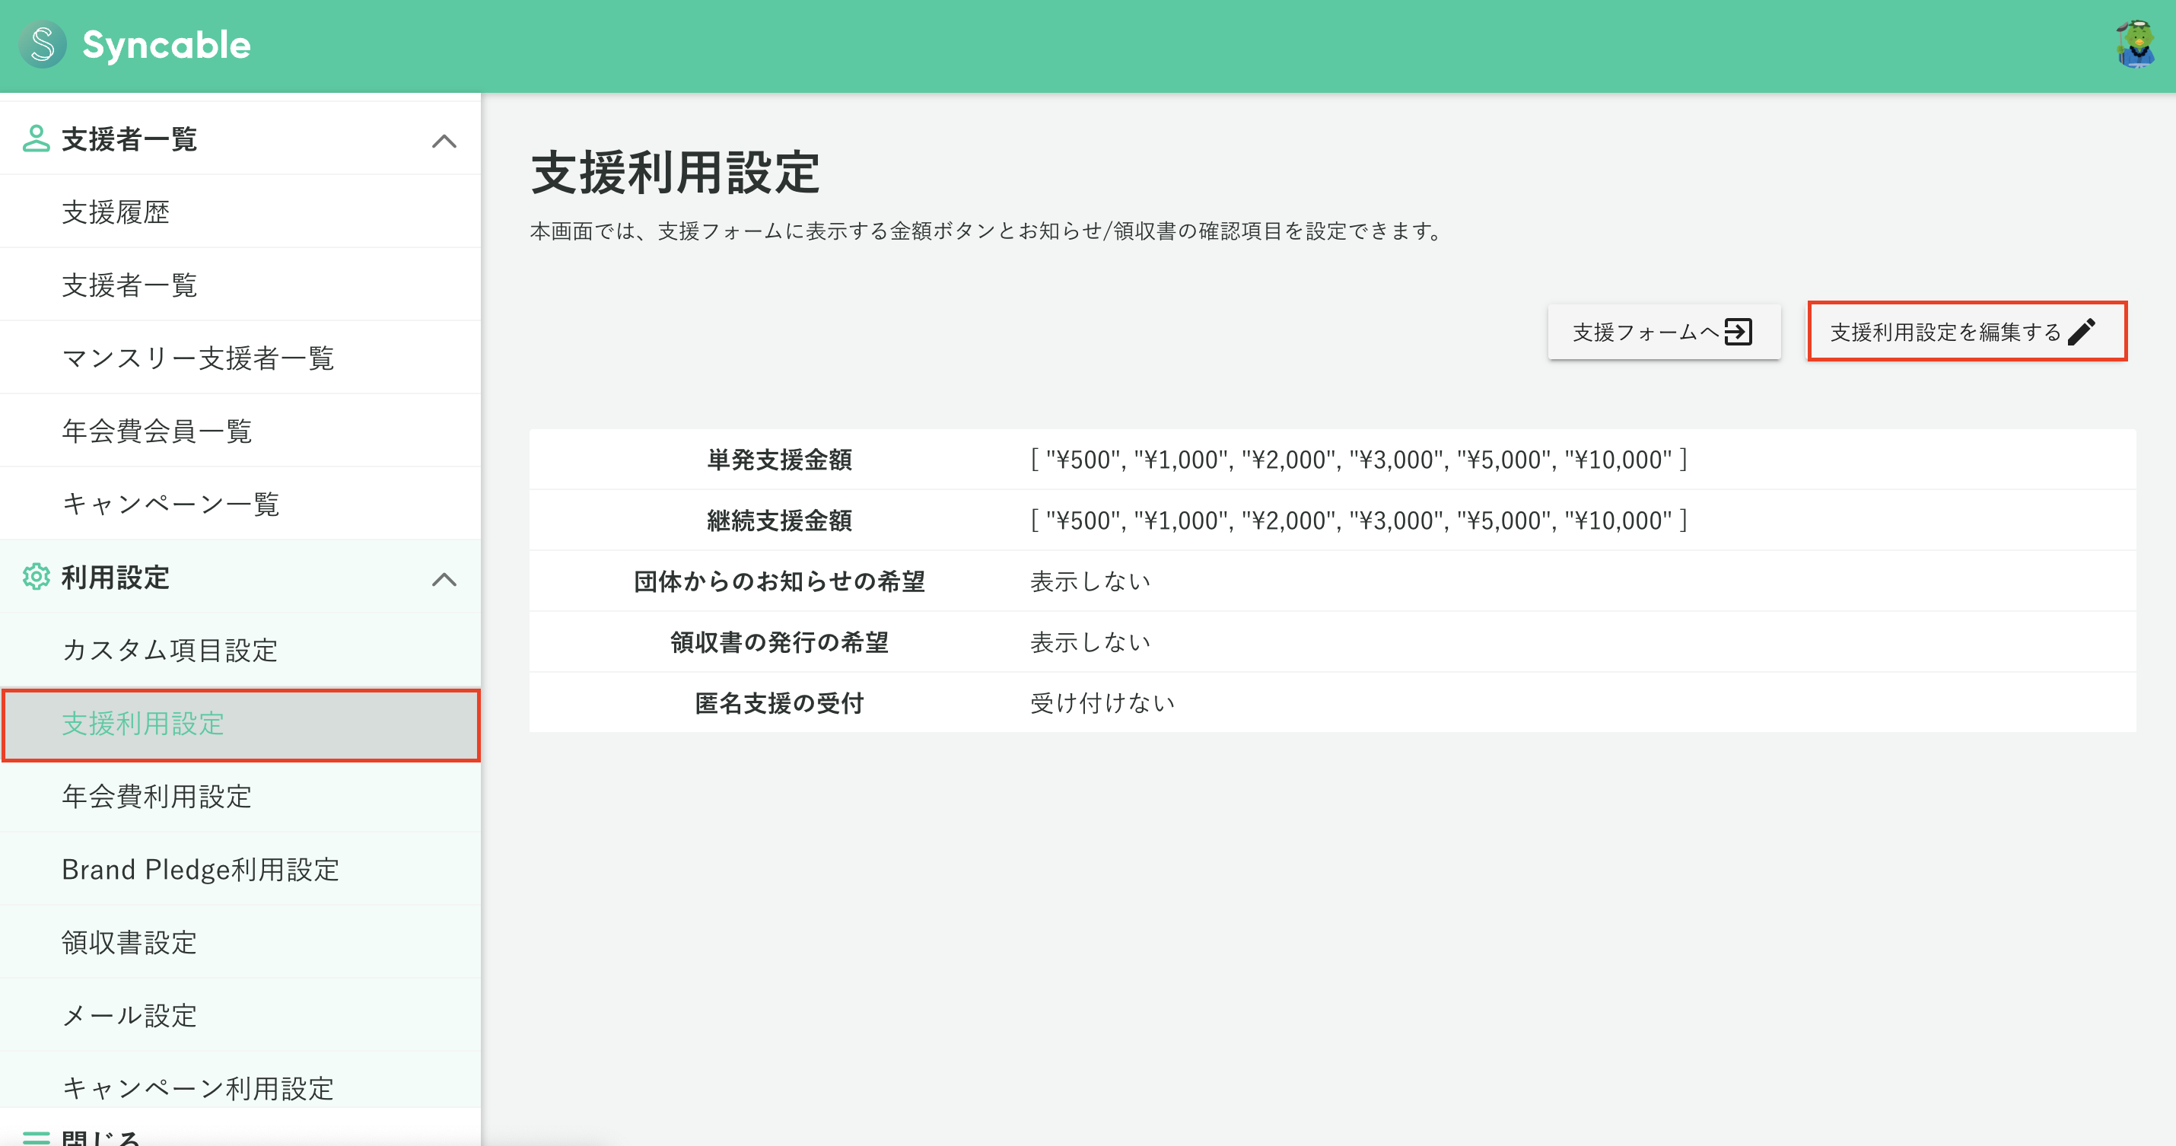Click the gear icon beside 利用設定
Image resolution: width=2176 pixels, height=1146 pixels.
coord(36,578)
